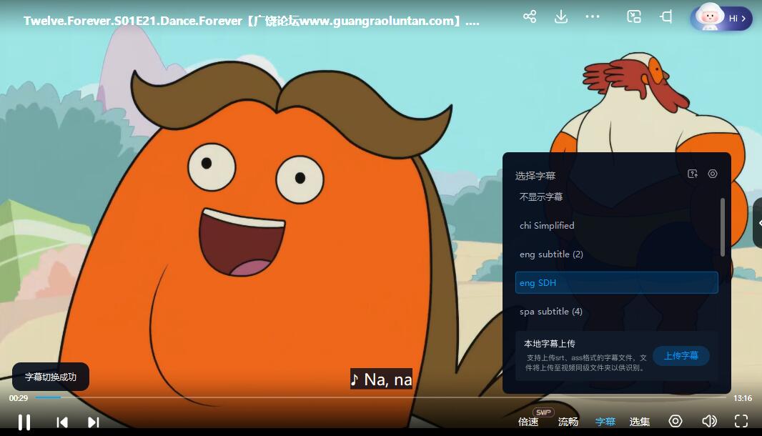Click the picture-in-picture window icon

pos(634,17)
